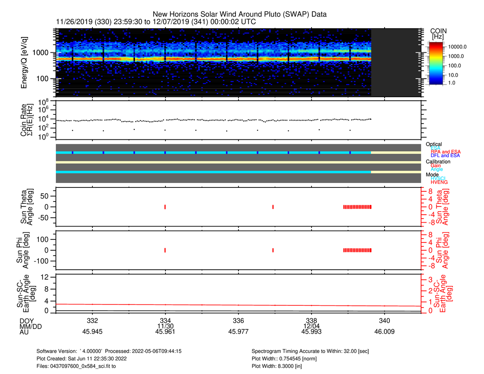484x374 pixels.
Task: Click the plot title mentioning SWAP Data
Action: pyautogui.click(x=239, y=15)
